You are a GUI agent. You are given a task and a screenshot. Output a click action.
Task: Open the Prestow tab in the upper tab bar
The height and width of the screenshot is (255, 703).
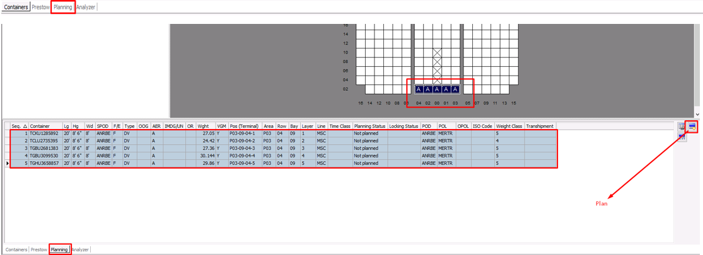[x=41, y=7]
